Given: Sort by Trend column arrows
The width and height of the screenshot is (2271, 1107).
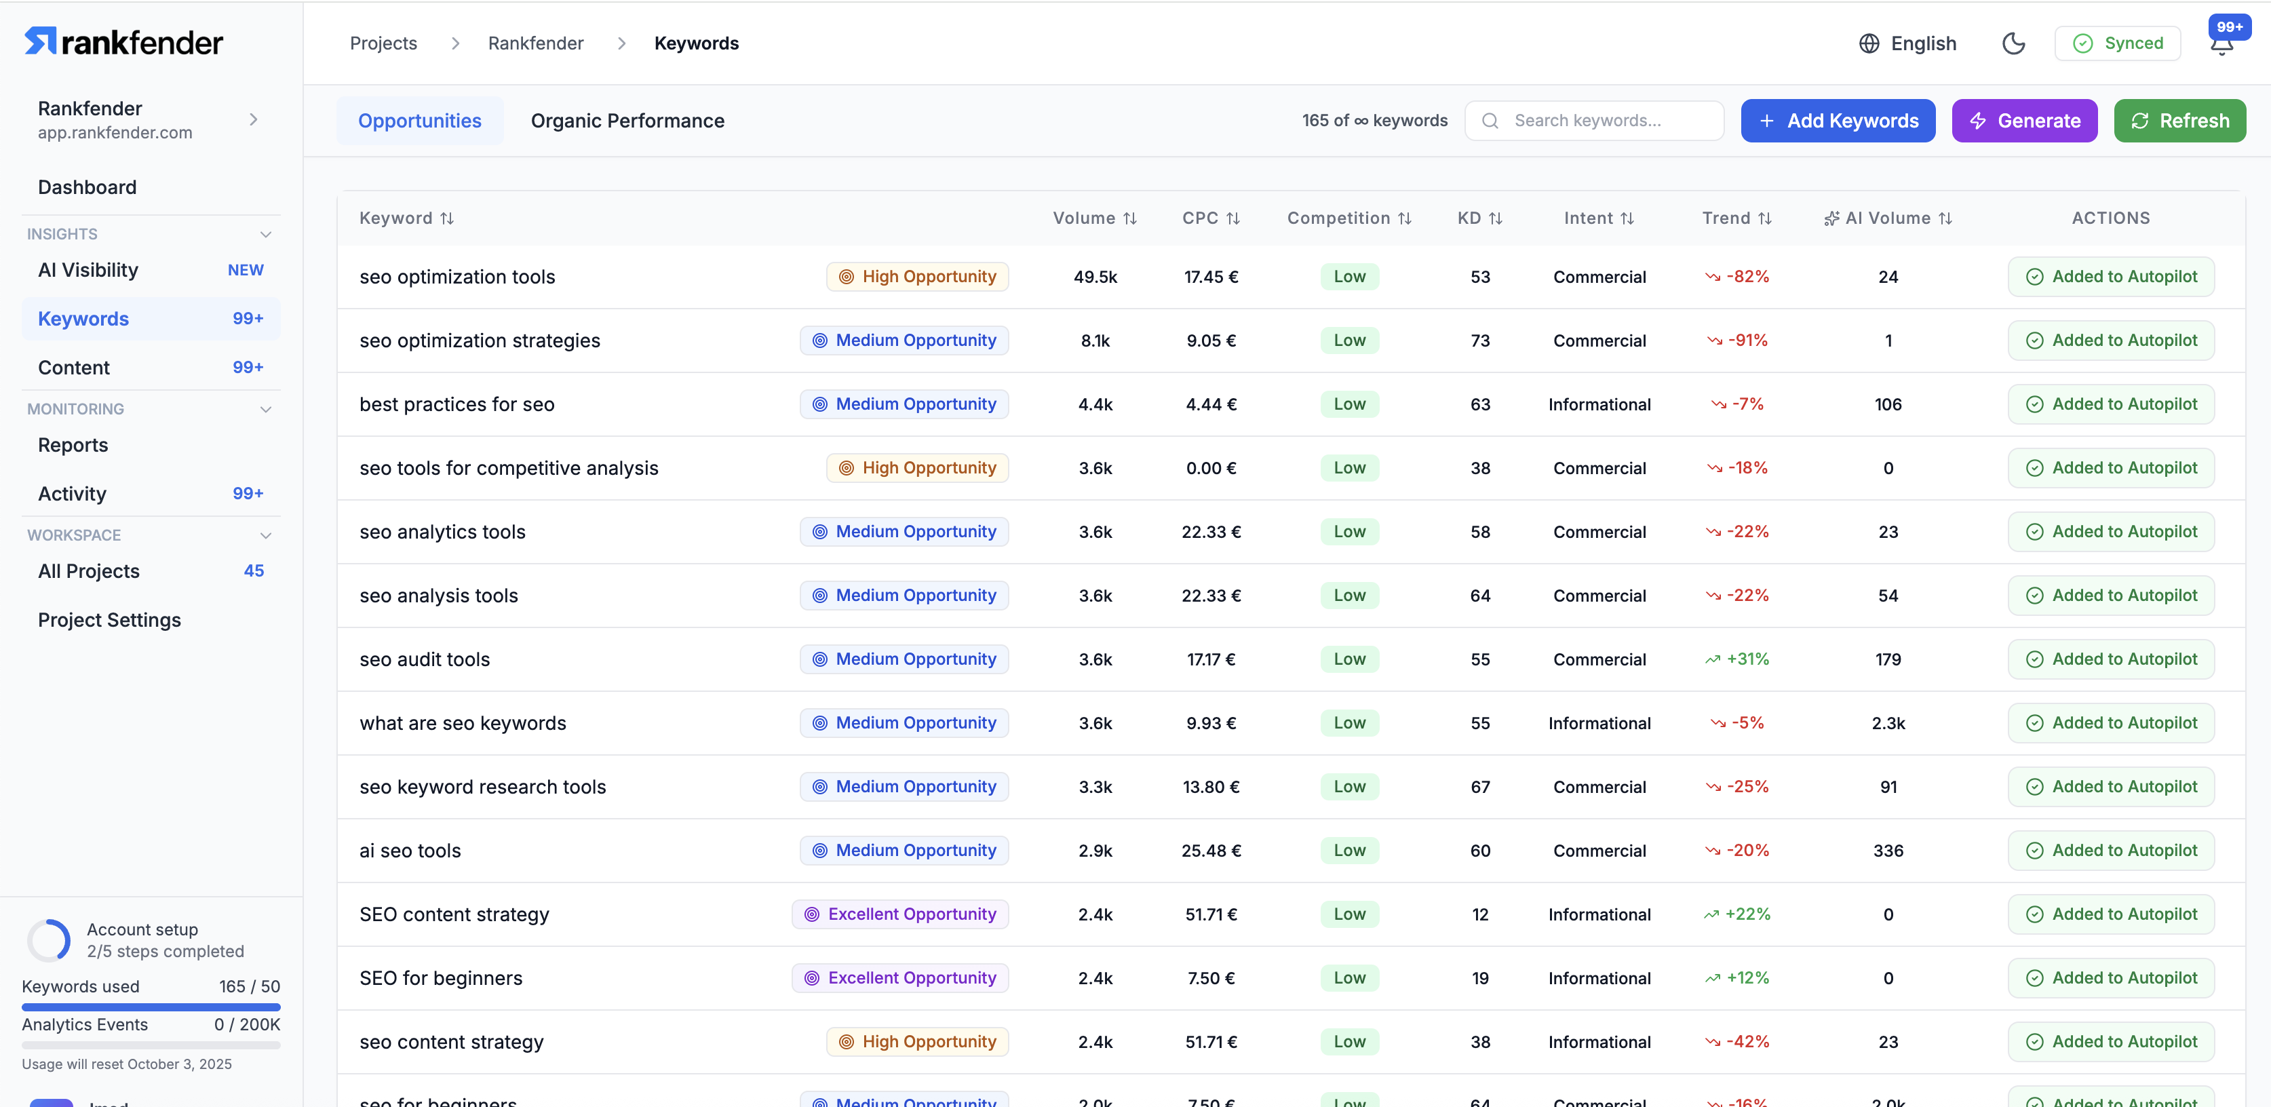Looking at the screenshot, I should [1764, 218].
